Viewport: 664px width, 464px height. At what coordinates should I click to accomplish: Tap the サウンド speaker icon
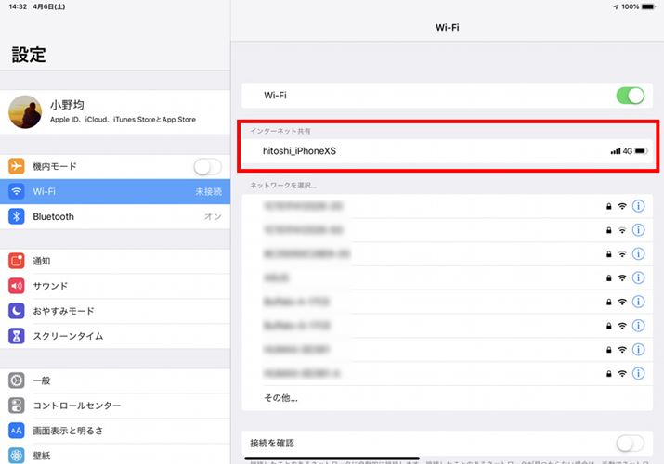click(x=17, y=286)
